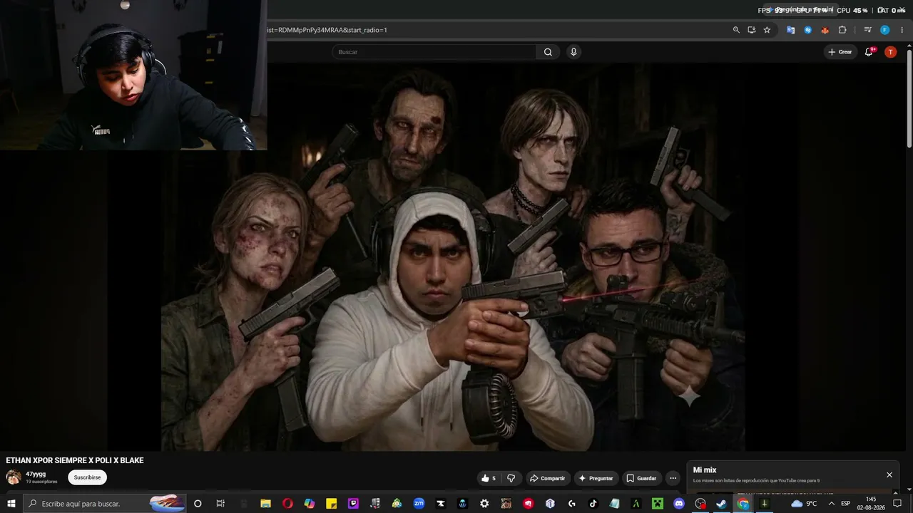This screenshot has width=913, height=513.
Task: Click the video player image
Action: (453, 256)
